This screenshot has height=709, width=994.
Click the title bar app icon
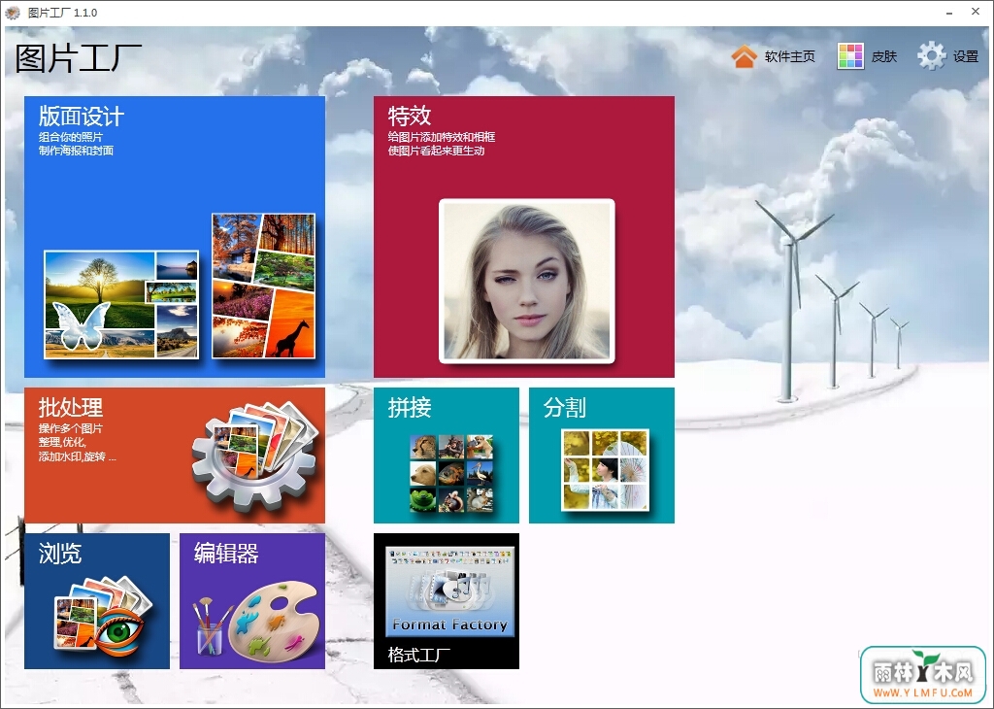(x=13, y=12)
